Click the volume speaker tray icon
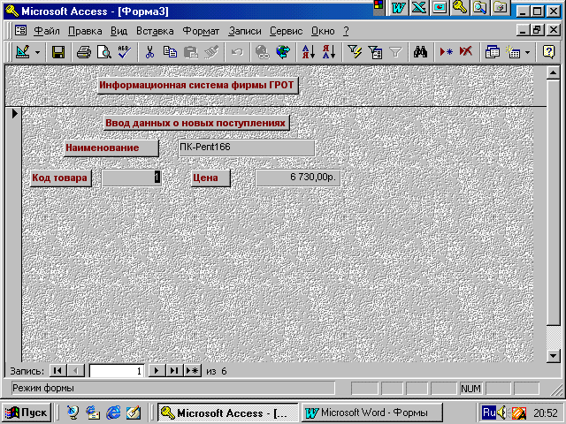Viewport: 566px width, 424px height. click(502, 413)
